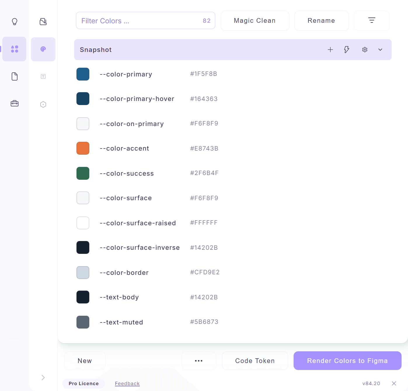This screenshot has height=391, width=408.
Task: Click the lightning bolt icon in Snapshot header
Action: coord(347,50)
